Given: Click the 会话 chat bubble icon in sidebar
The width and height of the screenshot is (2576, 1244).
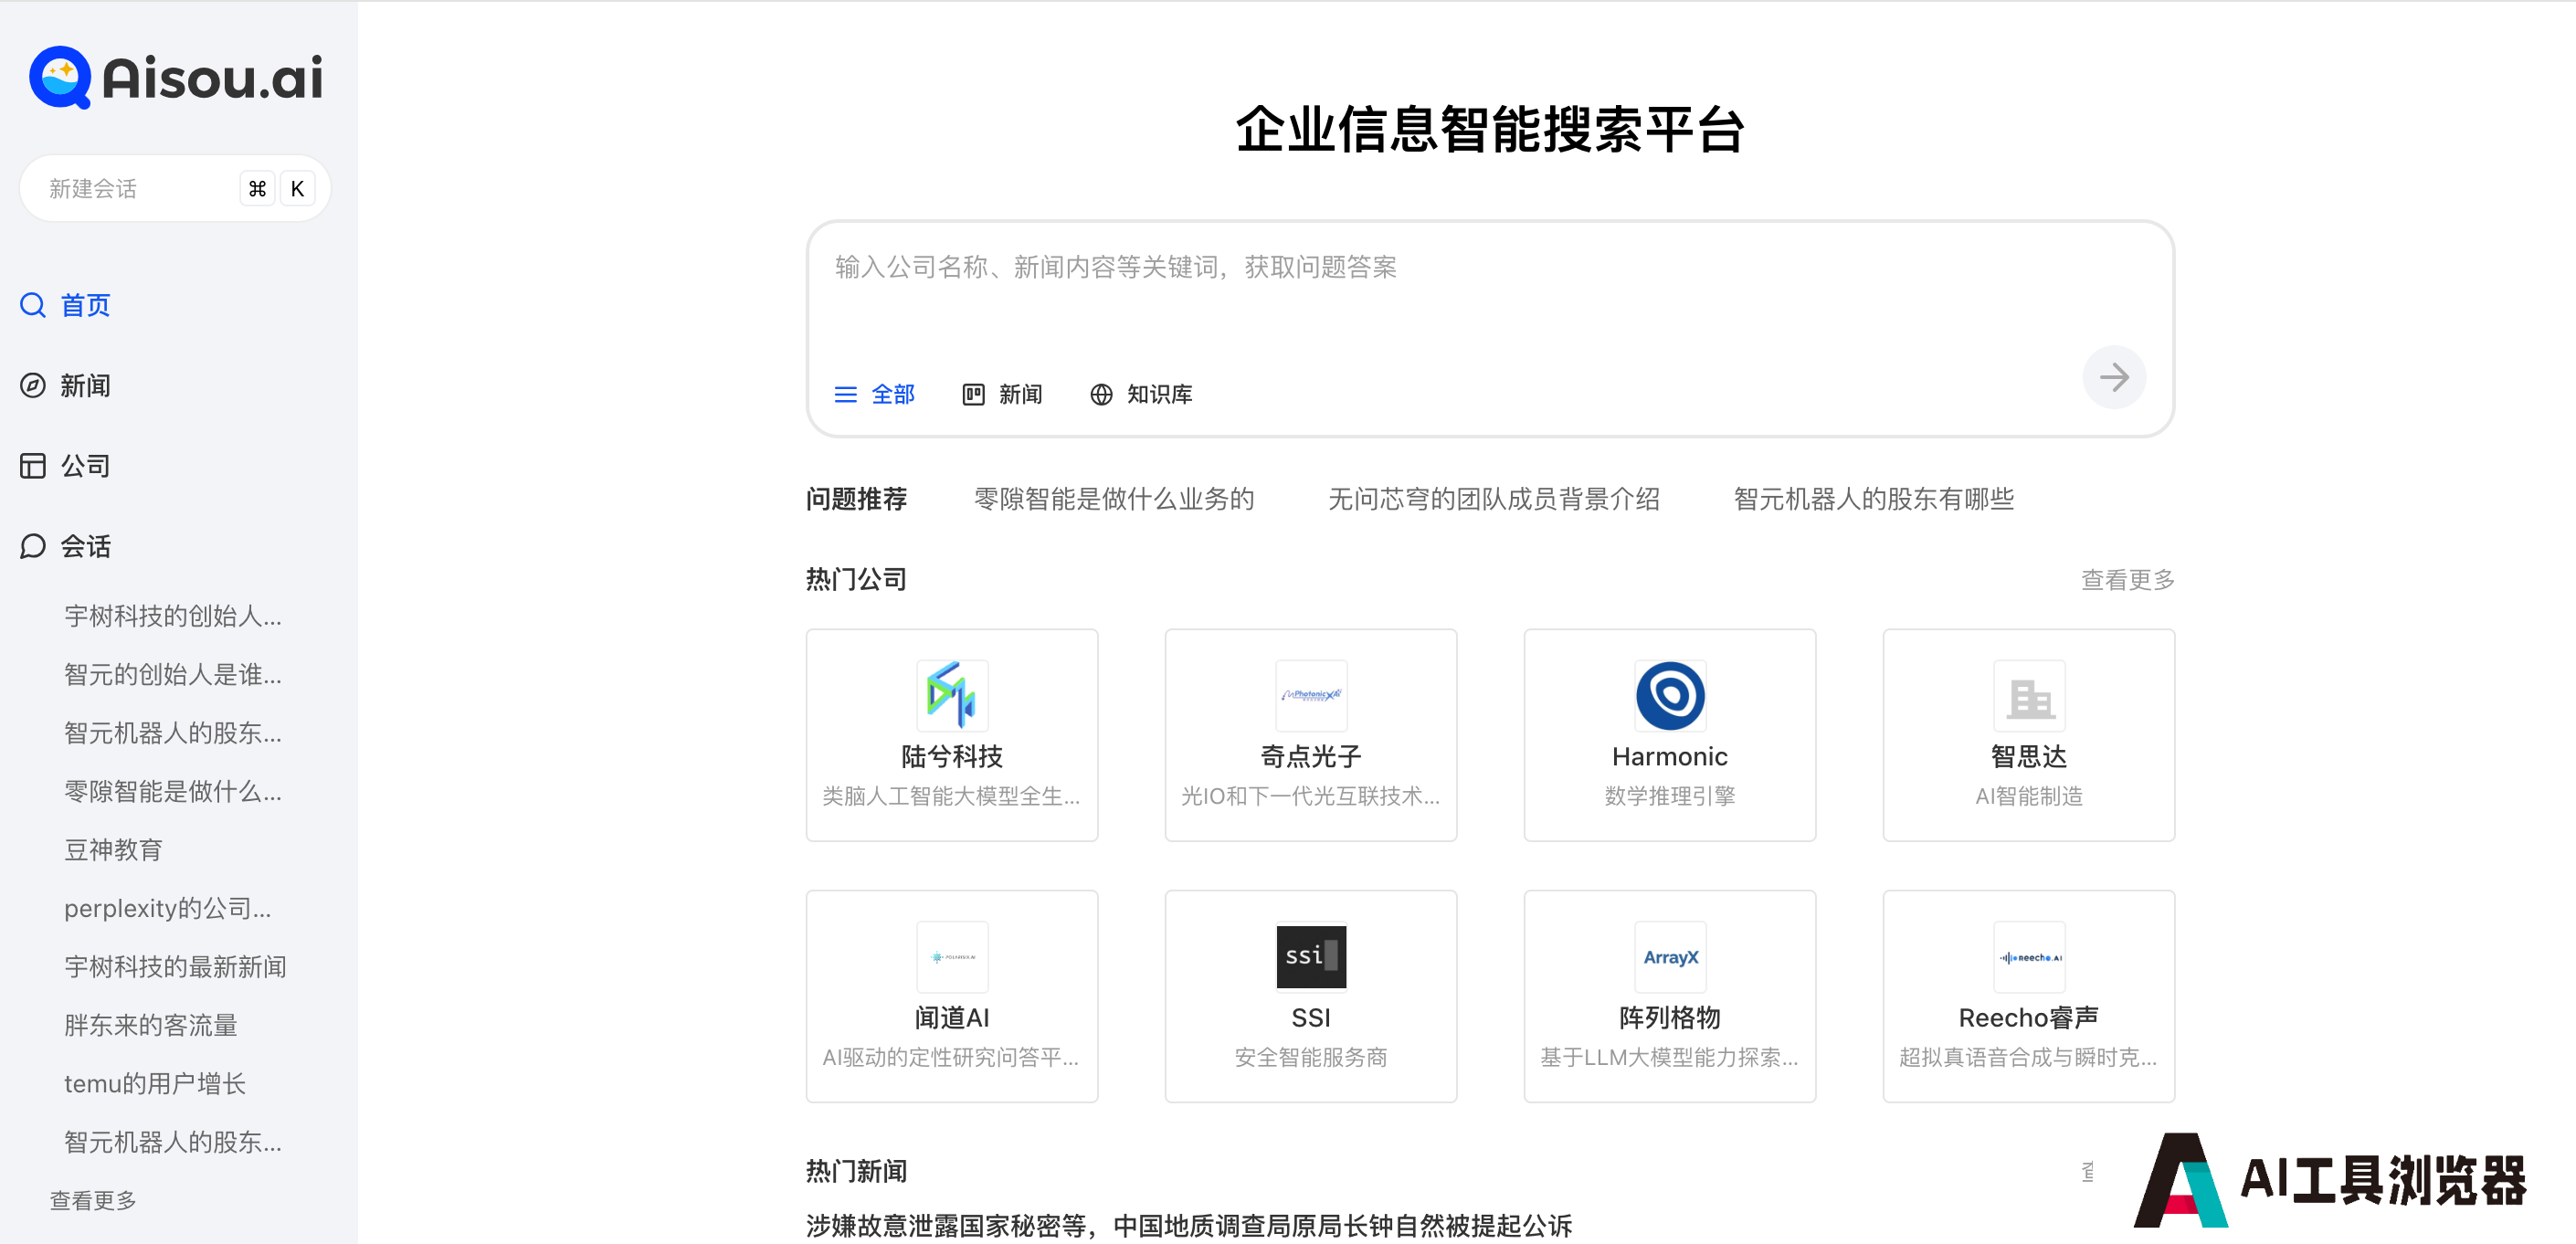Looking at the screenshot, I should click(33, 546).
